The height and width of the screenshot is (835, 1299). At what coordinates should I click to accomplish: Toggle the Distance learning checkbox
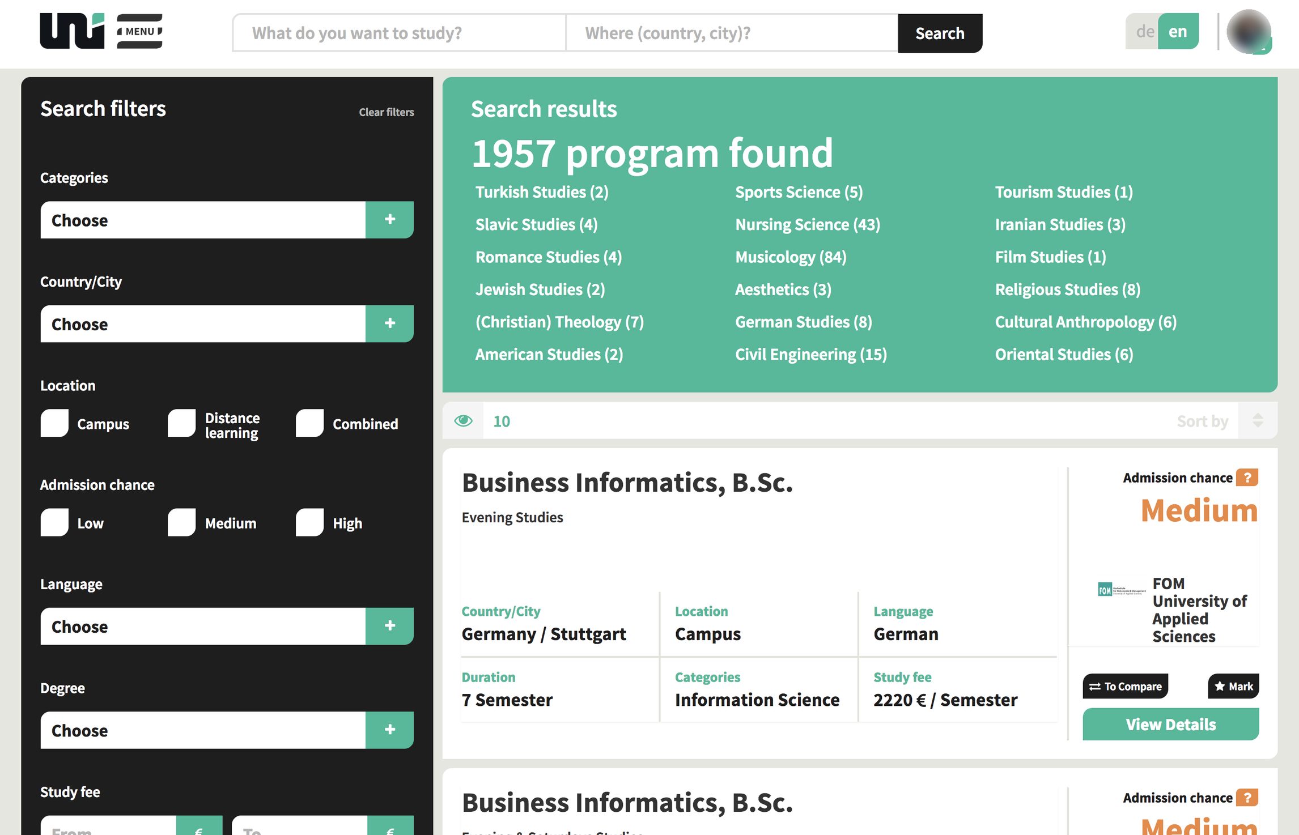tap(182, 423)
